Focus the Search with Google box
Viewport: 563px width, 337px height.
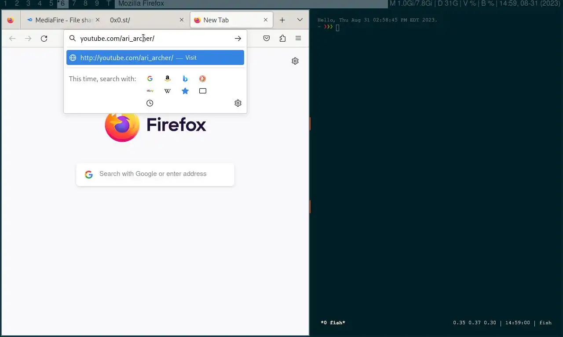tap(155, 174)
